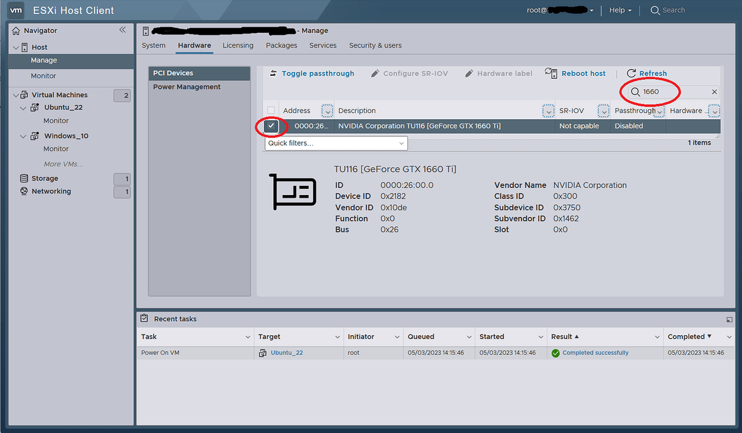
Task: Click the Reboot host icon
Action: click(551, 72)
